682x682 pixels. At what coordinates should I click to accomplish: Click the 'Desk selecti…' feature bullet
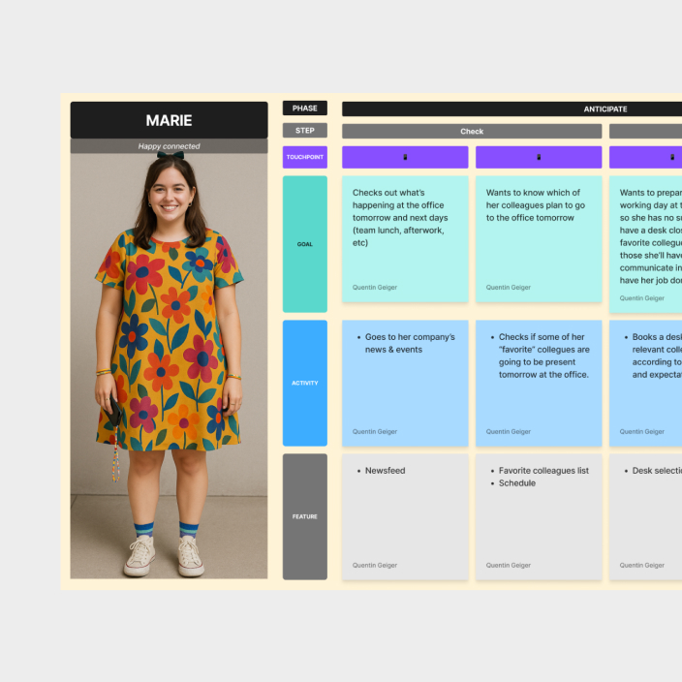[x=657, y=471]
